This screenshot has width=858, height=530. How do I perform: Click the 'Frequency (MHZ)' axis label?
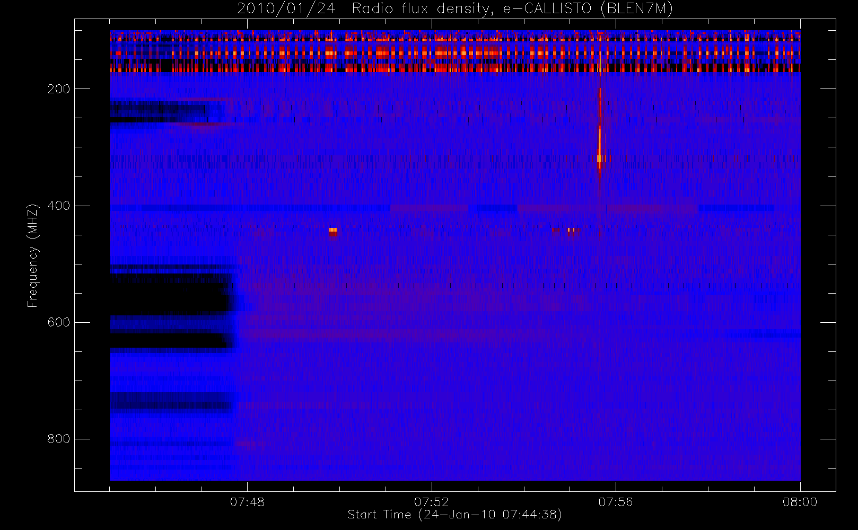[33, 255]
